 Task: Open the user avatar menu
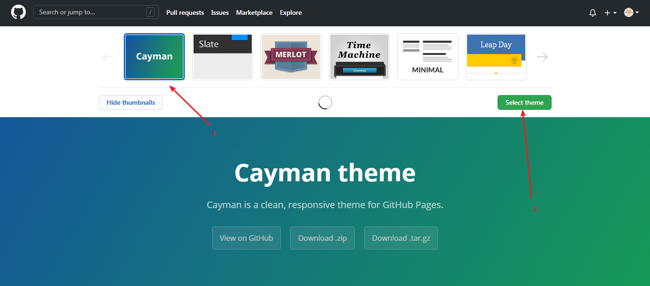[x=631, y=12]
